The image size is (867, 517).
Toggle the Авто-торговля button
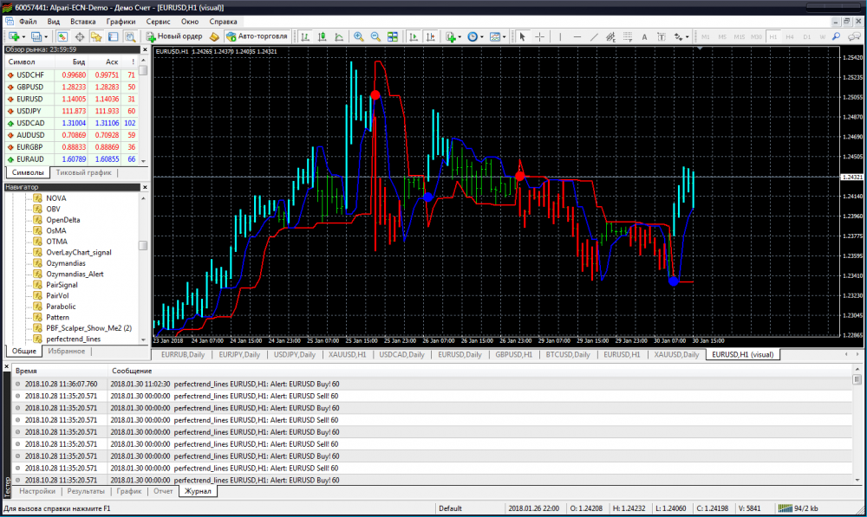[x=257, y=36]
